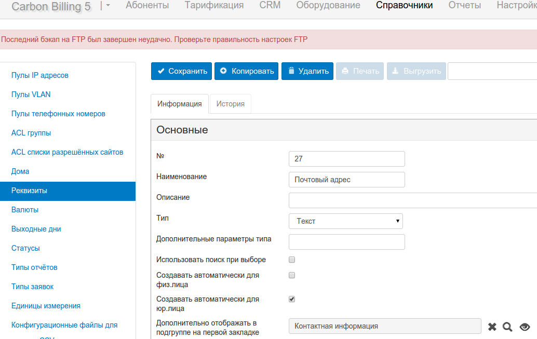This screenshot has width=537, height=339.
Task: Go to Валюты in the sidebar
Action: 25,210
